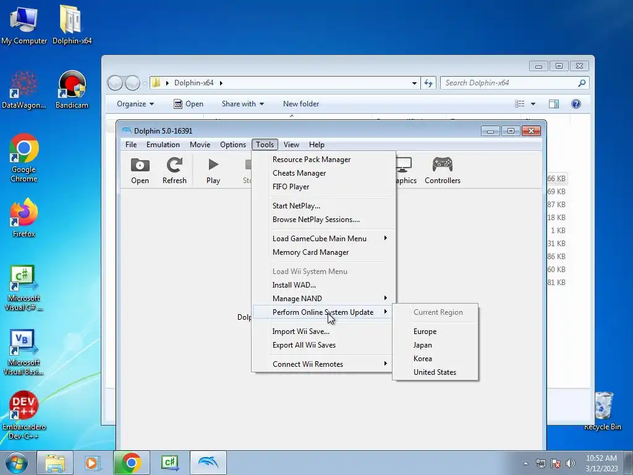Open the Emulation menu

[163, 145]
